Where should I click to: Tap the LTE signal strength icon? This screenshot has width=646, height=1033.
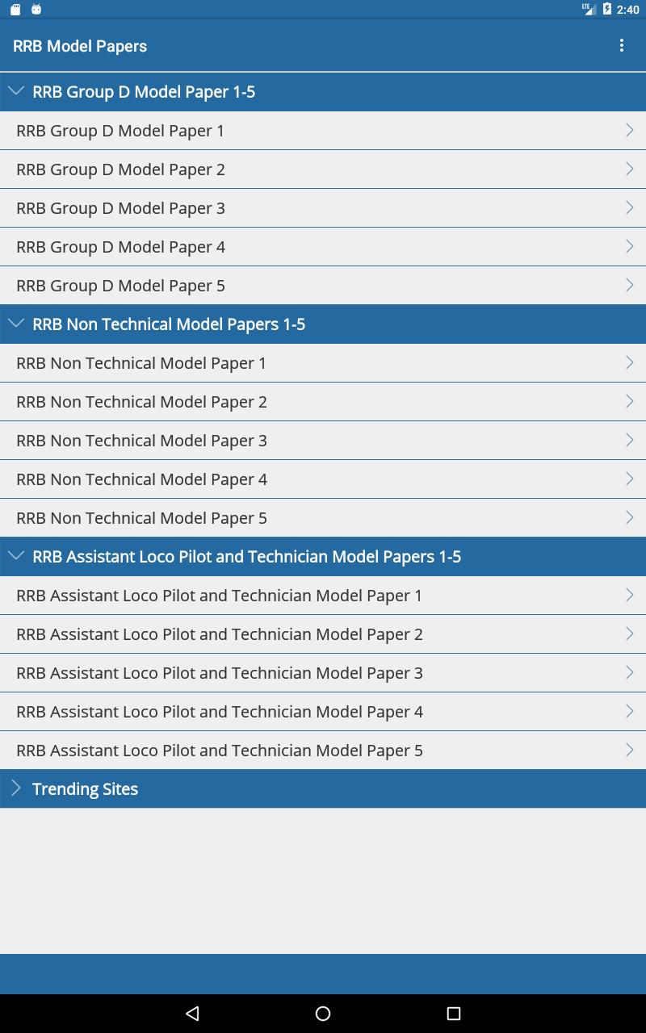[589, 10]
